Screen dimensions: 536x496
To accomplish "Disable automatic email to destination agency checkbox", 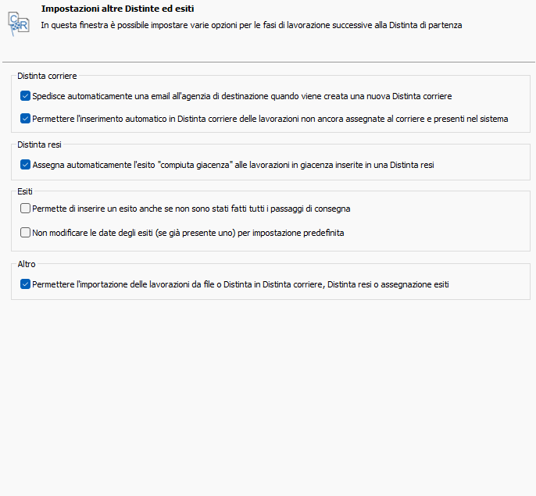I will point(26,96).
